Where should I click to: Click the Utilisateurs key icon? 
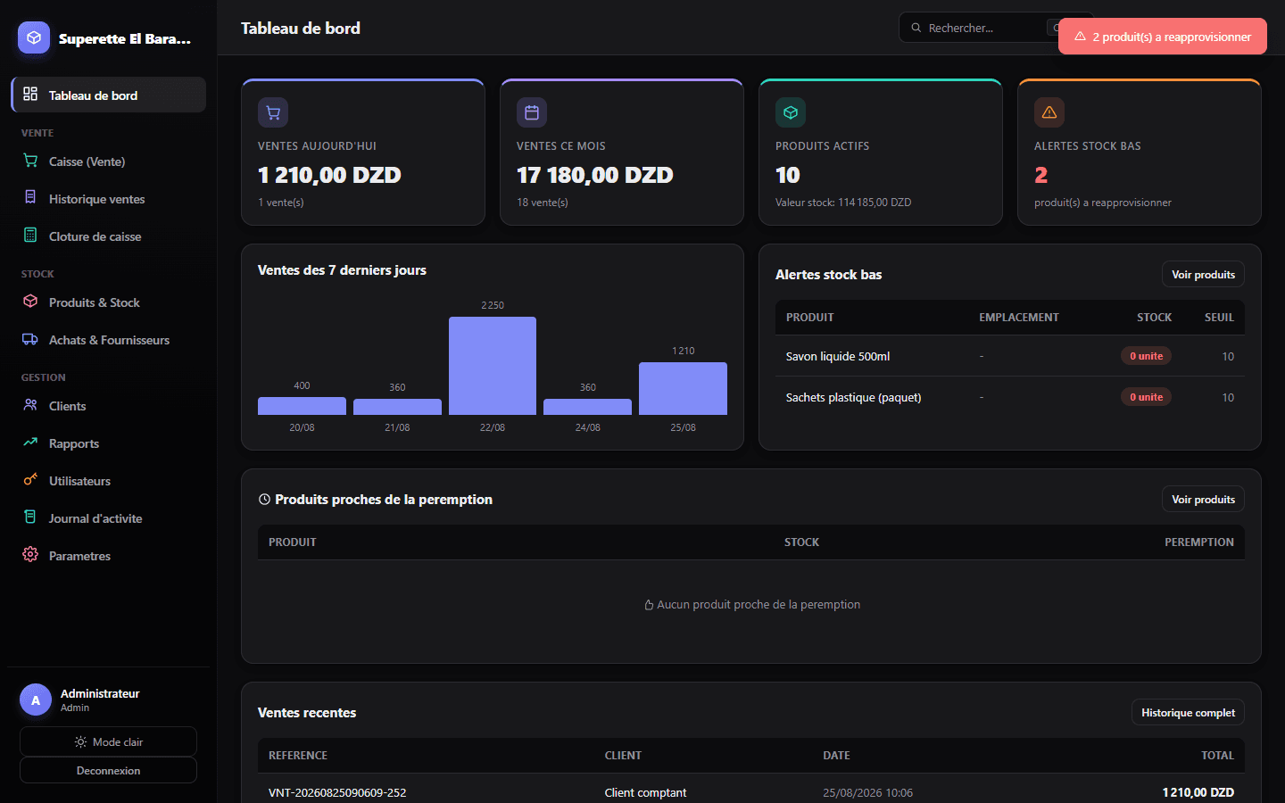coord(30,479)
